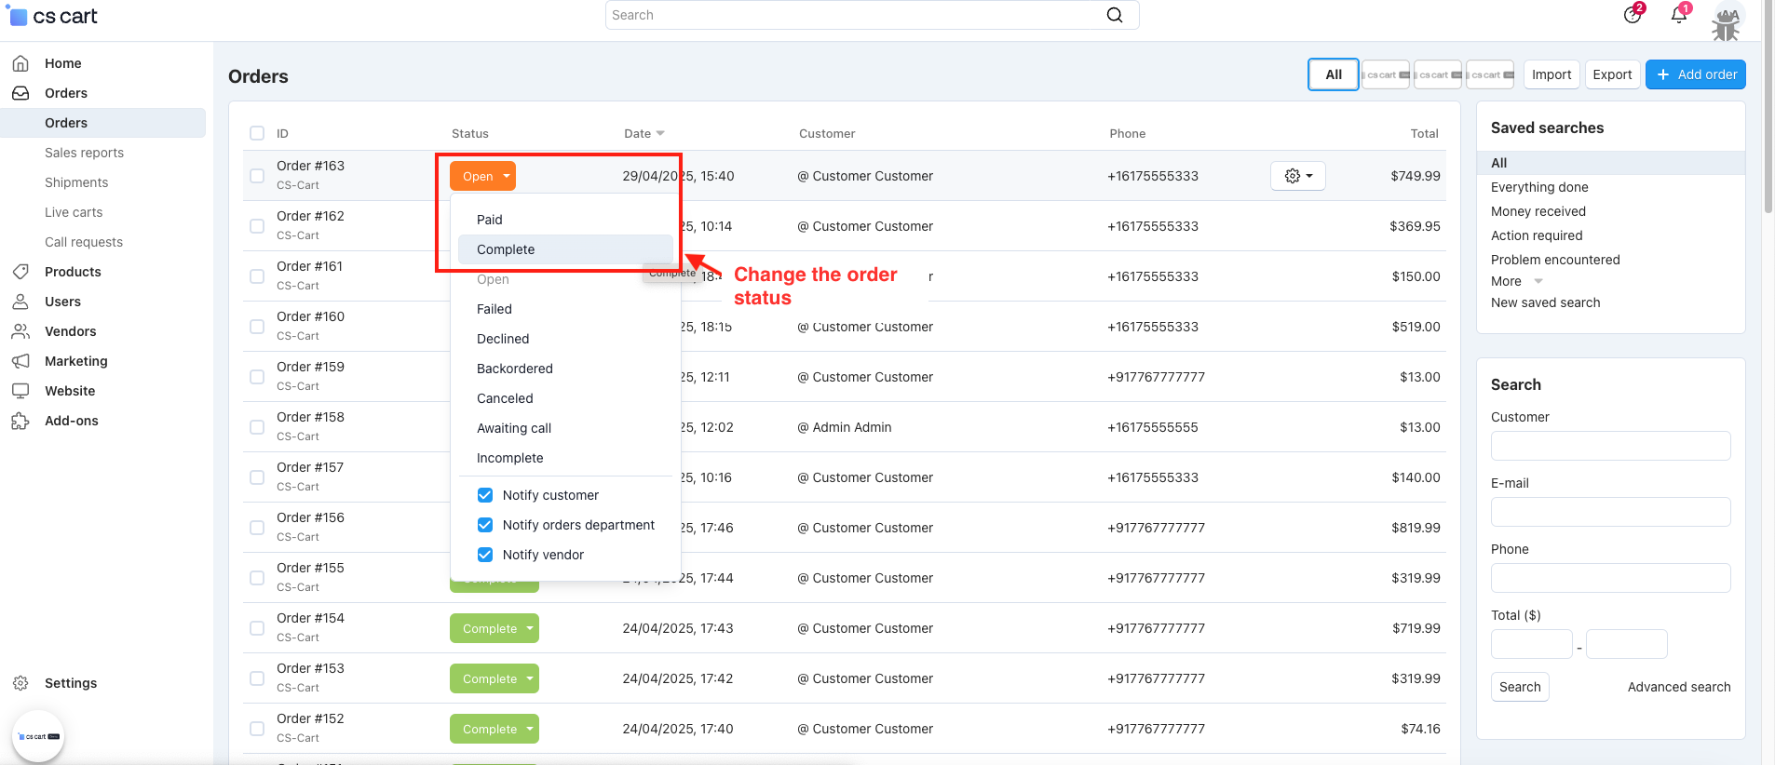
Task: Open Complete status dropdown for Order #153
Action: [x=495, y=678]
